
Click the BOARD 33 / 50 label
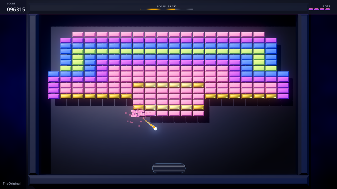coord(167,6)
